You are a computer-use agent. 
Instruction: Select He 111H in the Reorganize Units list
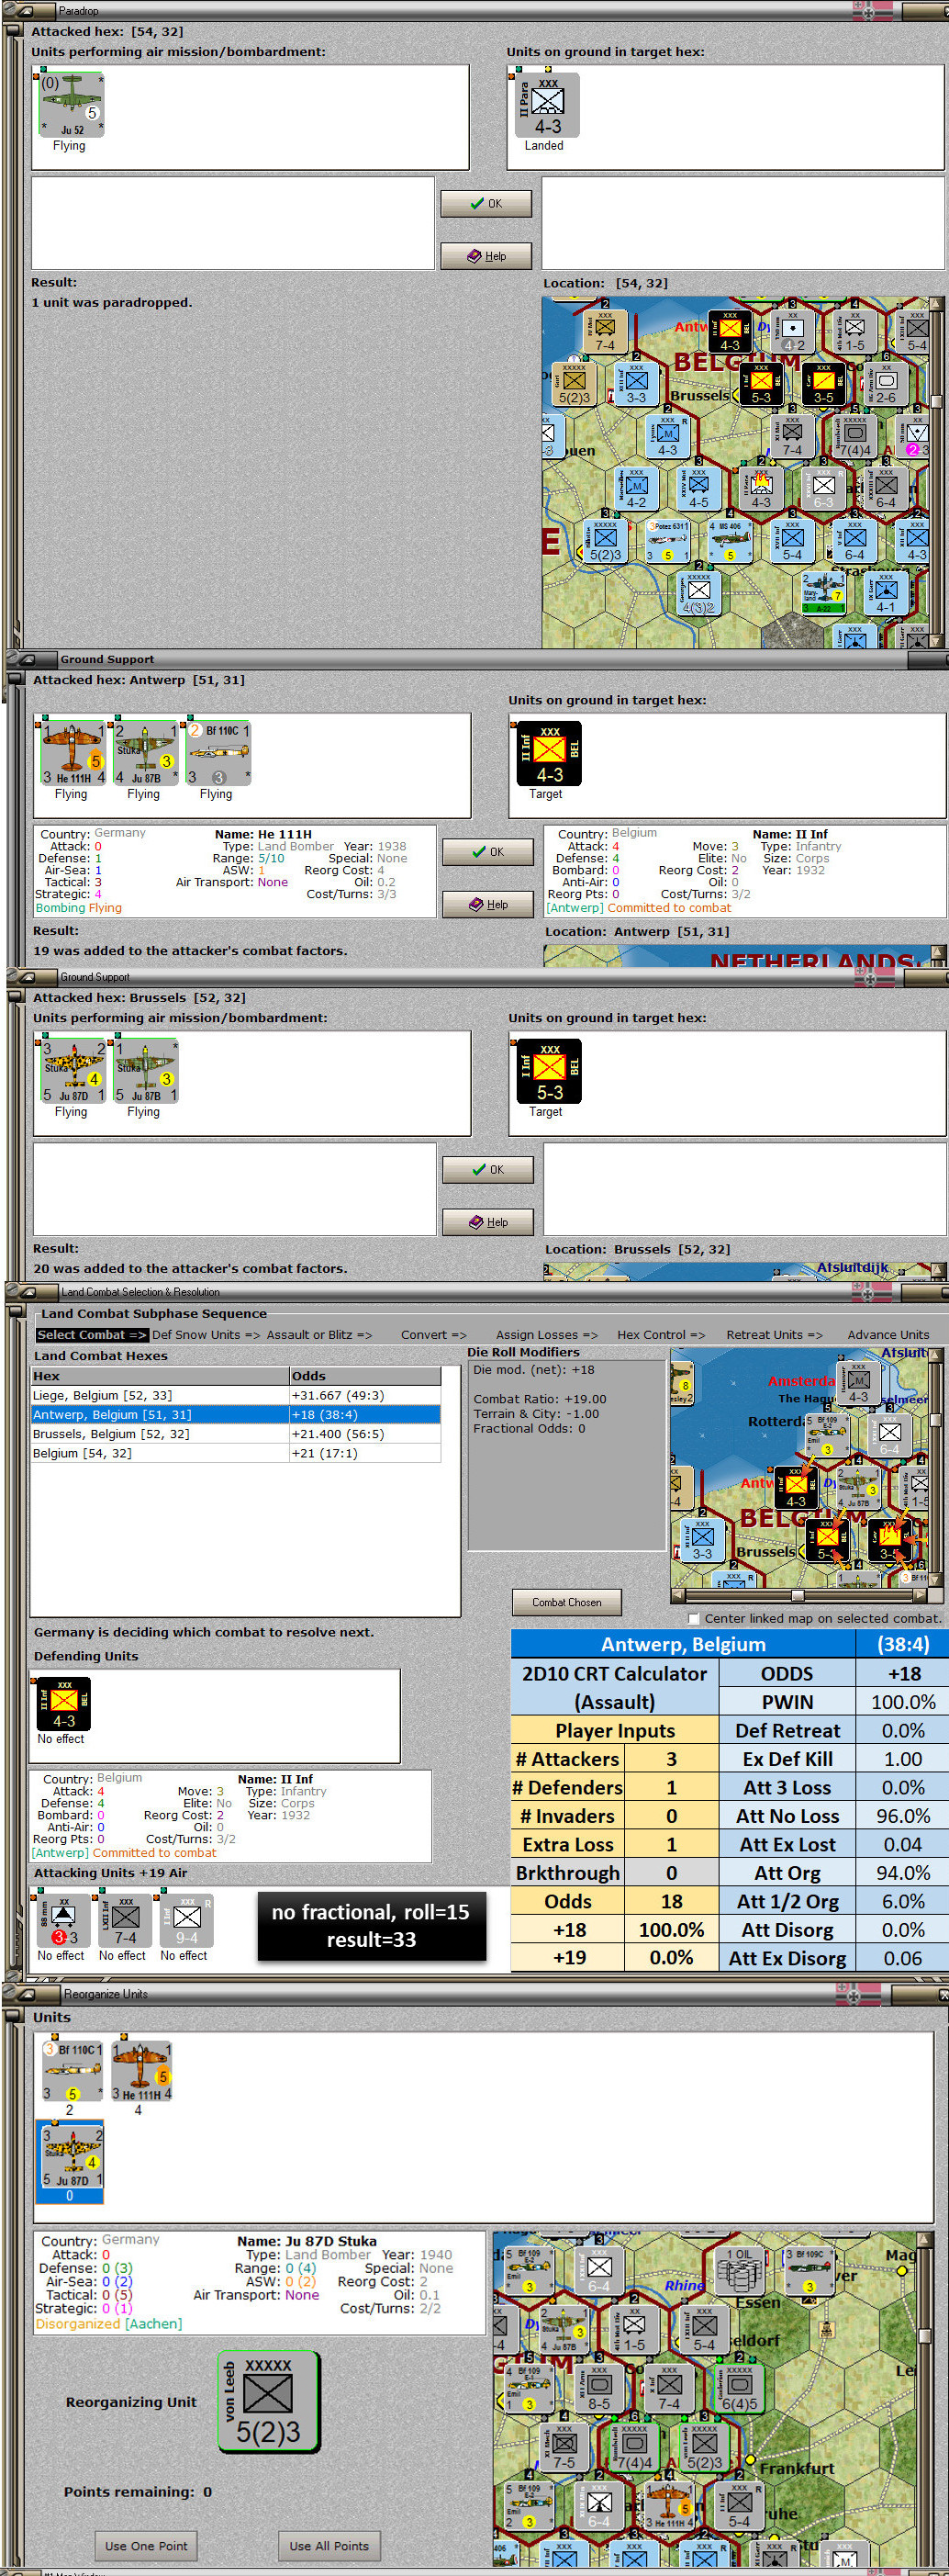(x=140, y=2071)
